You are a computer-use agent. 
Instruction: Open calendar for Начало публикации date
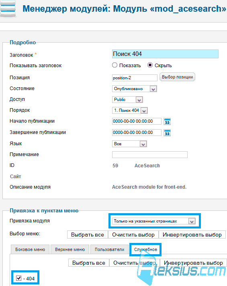point(167,121)
